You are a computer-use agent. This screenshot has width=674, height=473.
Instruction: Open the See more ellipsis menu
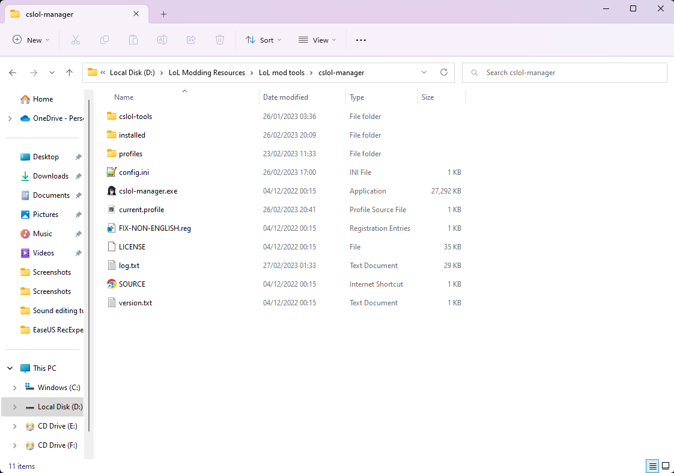[x=361, y=40]
